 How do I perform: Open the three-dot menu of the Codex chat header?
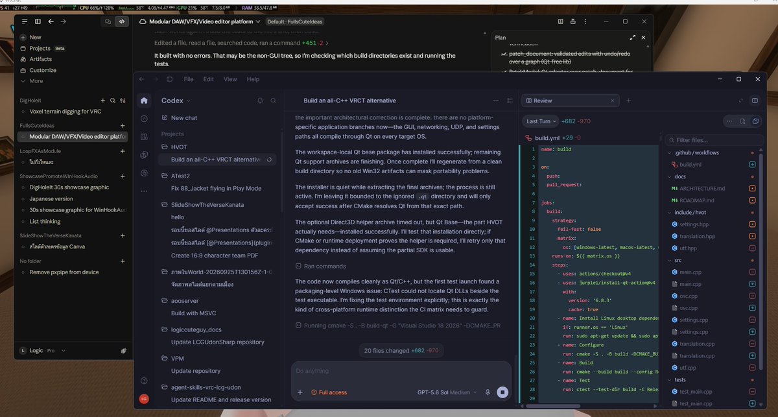click(496, 101)
